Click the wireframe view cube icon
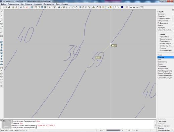 (x=36, y=7)
